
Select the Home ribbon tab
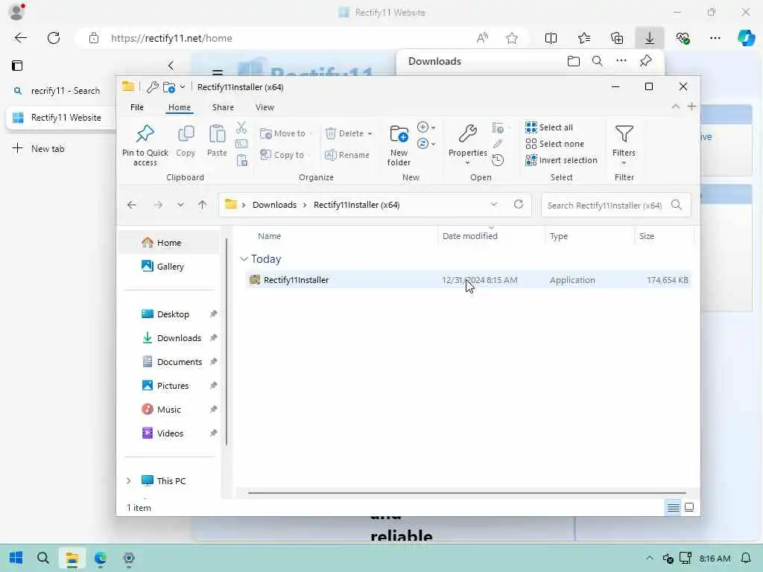coord(179,107)
